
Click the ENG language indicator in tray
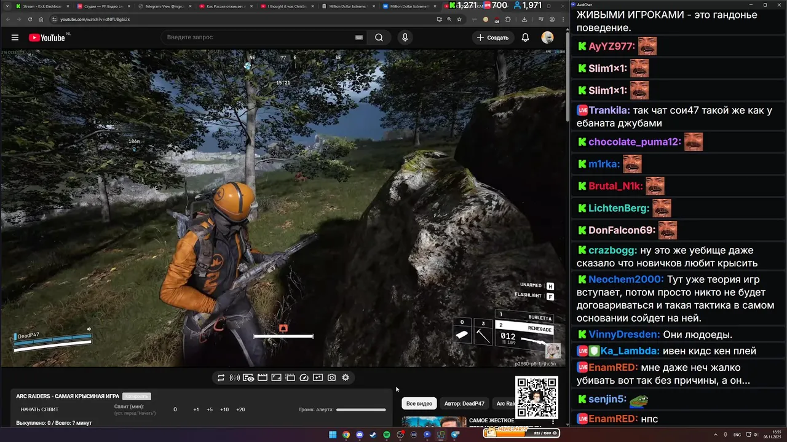pos(737,435)
